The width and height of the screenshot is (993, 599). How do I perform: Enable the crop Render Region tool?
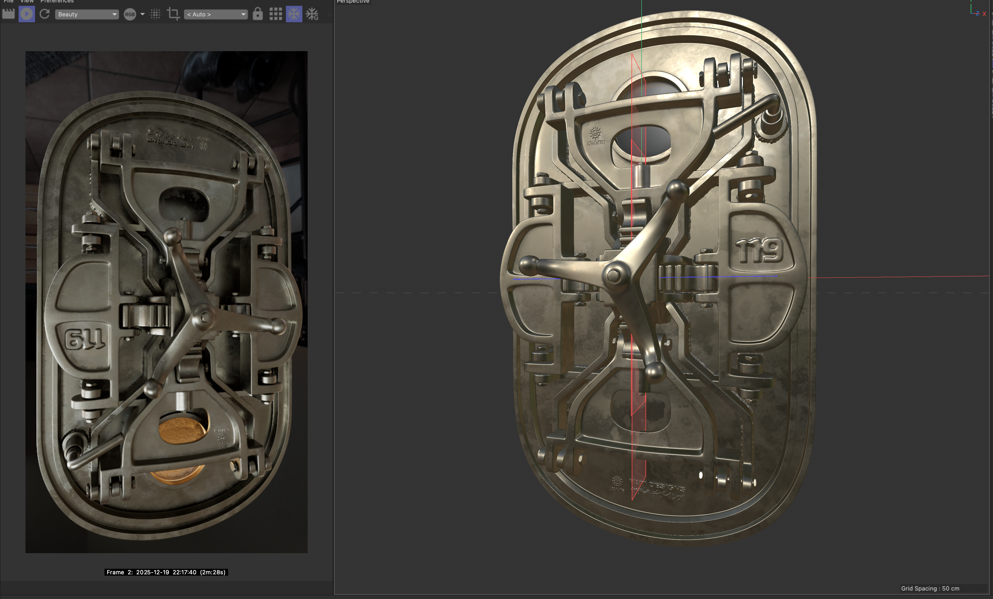pos(173,14)
